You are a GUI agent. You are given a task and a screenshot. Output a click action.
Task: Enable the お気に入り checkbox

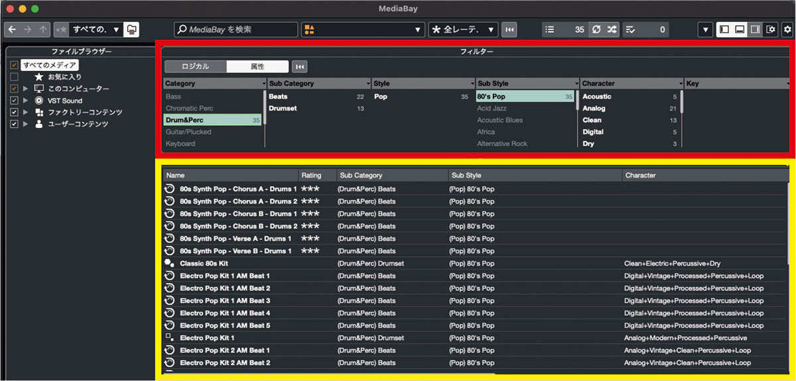click(14, 77)
